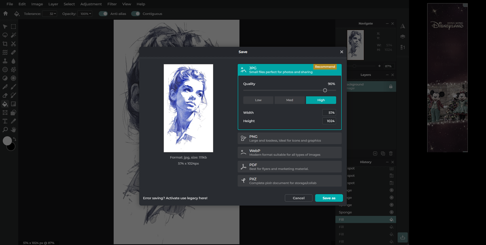Click the Quality slider handle
486x245 pixels.
click(325, 90)
